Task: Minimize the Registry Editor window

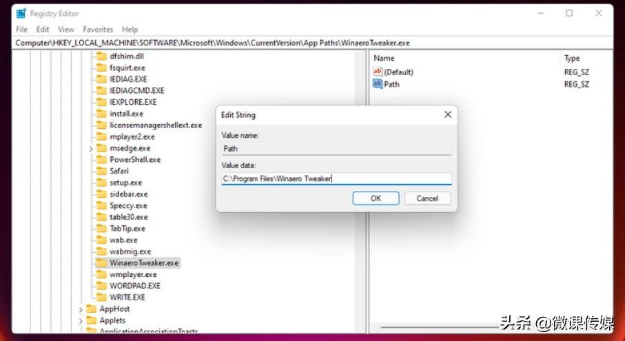Action: pos(540,13)
